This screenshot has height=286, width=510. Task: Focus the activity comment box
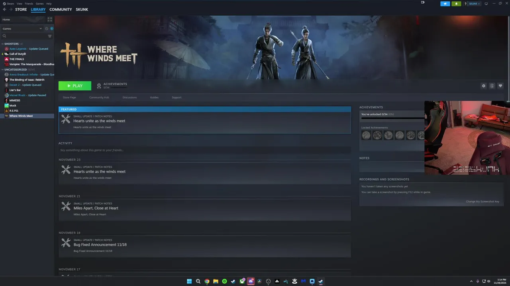[205, 150]
